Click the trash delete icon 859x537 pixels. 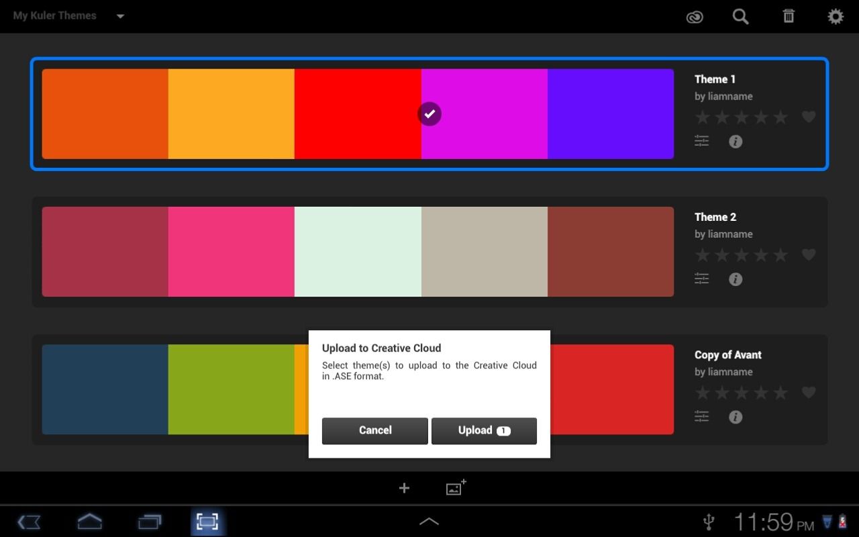click(x=788, y=16)
